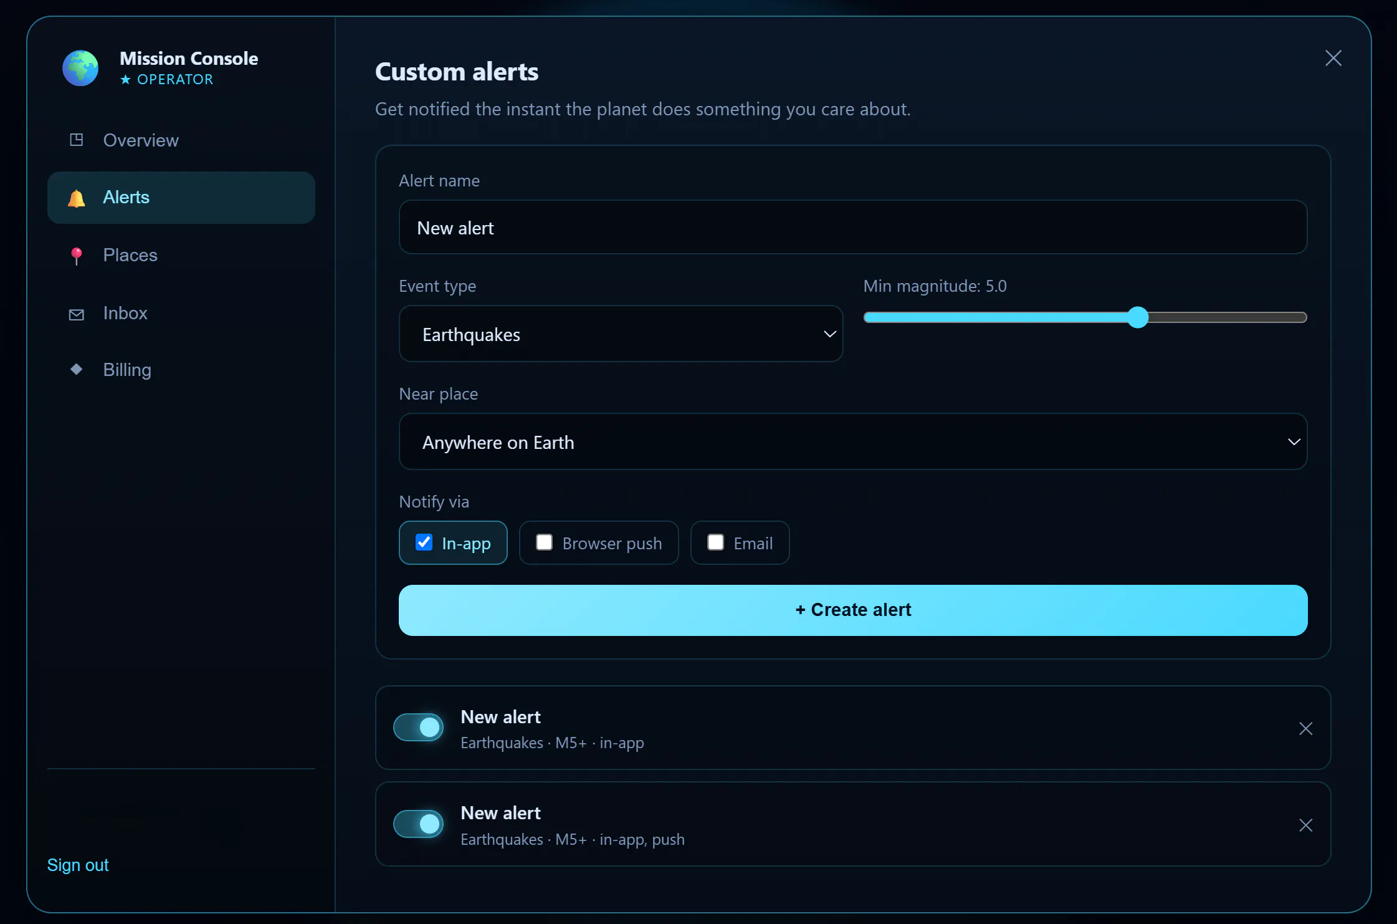Click the Create alert button

pos(853,610)
